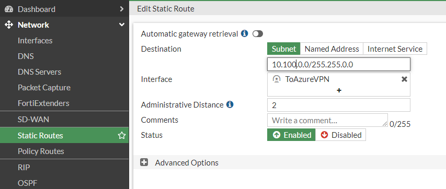Select Static Routes in the sidebar

coord(64,135)
